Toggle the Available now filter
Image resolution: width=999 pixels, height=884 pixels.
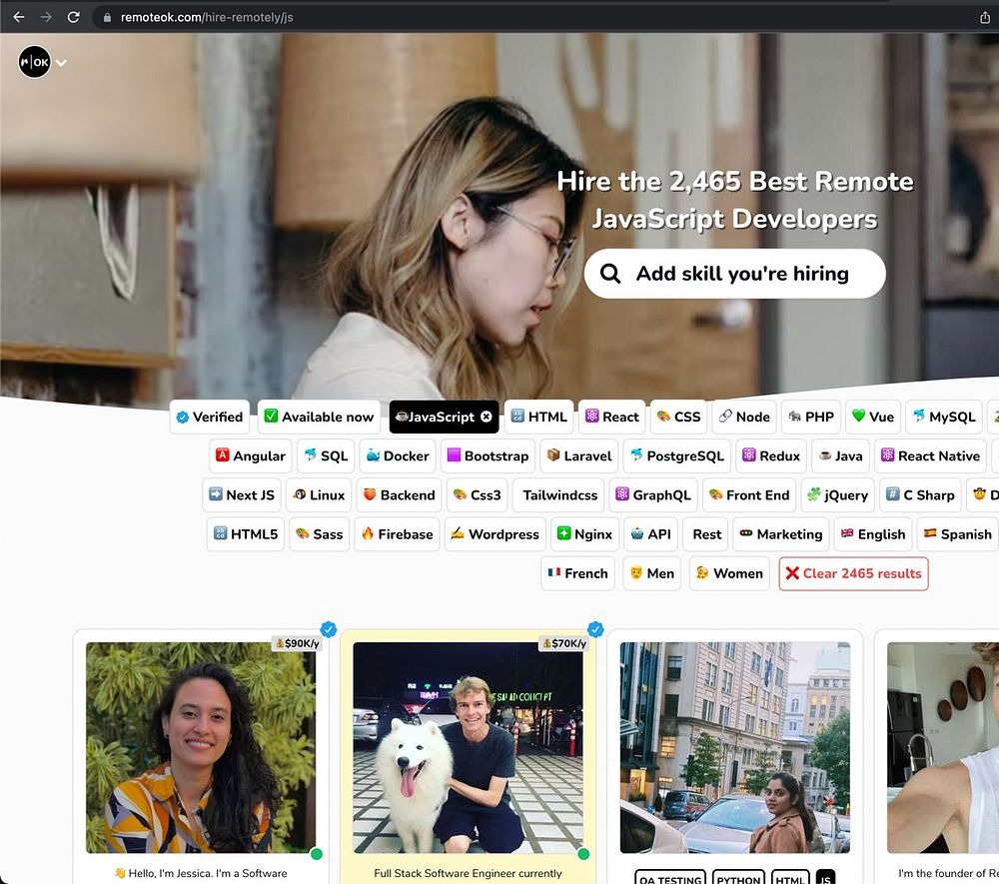click(320, 417)
